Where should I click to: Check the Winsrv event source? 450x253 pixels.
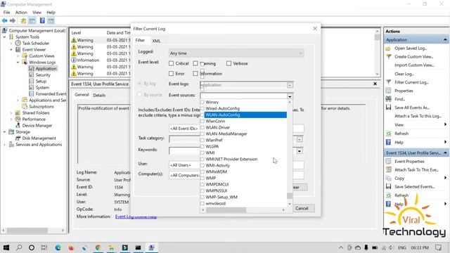click(x=202, y=102)
